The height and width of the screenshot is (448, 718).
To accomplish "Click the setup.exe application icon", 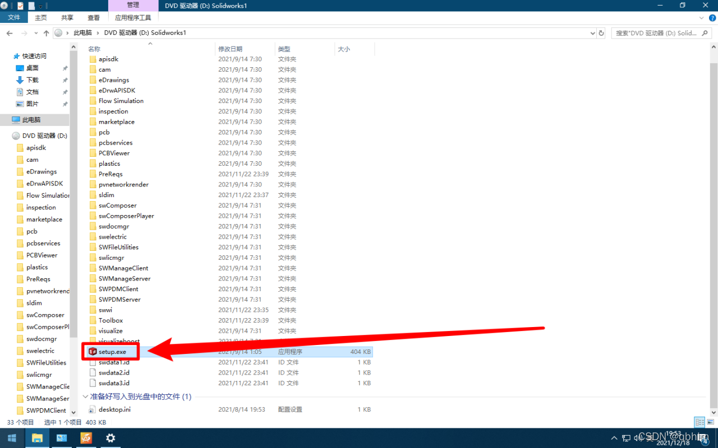I will click(x=93, y=352).
